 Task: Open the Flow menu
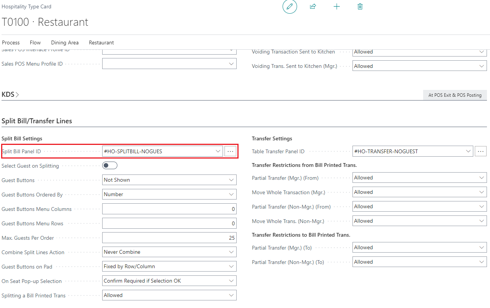point(35,42)
